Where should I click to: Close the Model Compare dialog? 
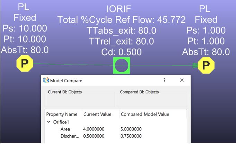point(182,80)
